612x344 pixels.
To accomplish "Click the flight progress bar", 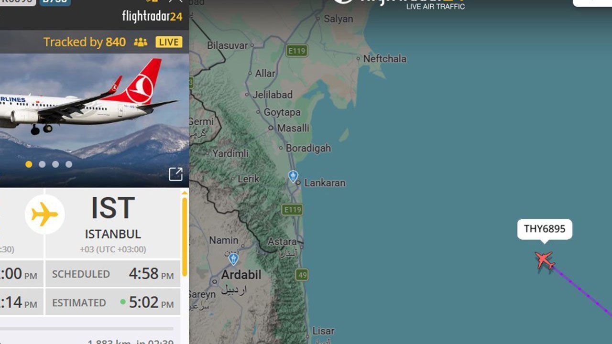I will click(87, 329).
